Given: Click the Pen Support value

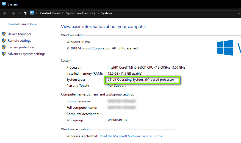Looking at the screenshot, I should click(x=117, y=86).
